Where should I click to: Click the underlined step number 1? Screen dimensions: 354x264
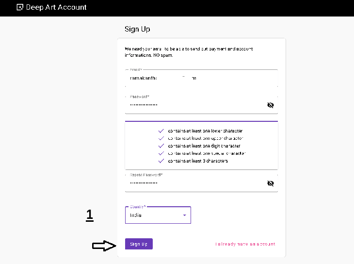(x=90, y=215)
